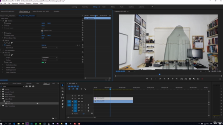
Task: Open the Program Monitor Fit zoom dropdown
Action: 131,71
